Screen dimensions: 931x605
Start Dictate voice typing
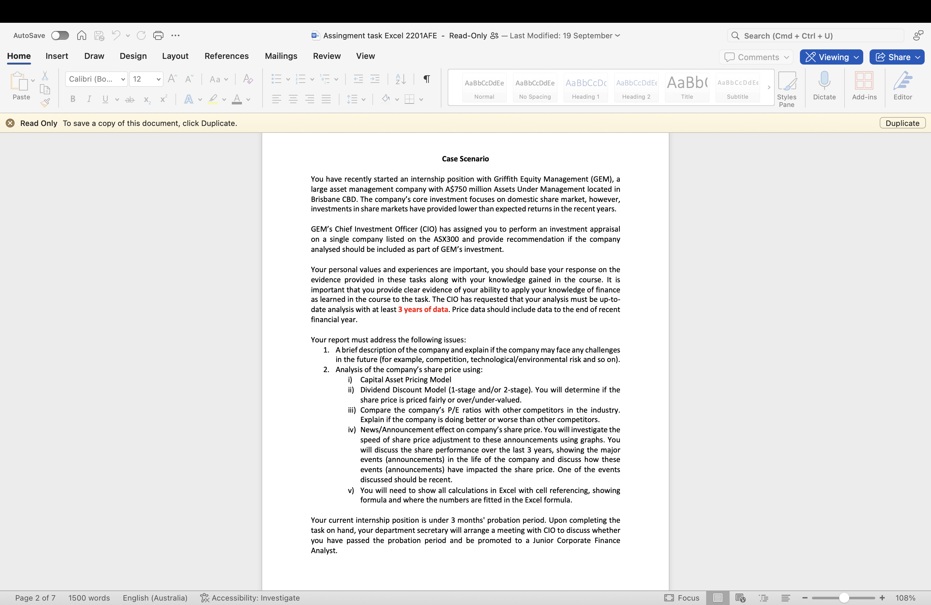click(x=824, y=87)
